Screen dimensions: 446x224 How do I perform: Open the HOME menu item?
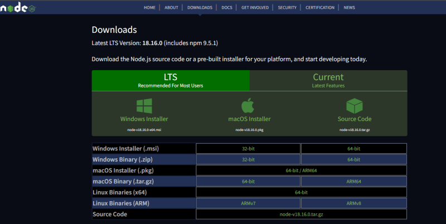point(149,8)
